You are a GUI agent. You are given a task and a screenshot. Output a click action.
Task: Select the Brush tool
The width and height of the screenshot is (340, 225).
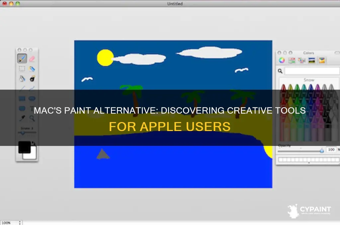(22, 58)
